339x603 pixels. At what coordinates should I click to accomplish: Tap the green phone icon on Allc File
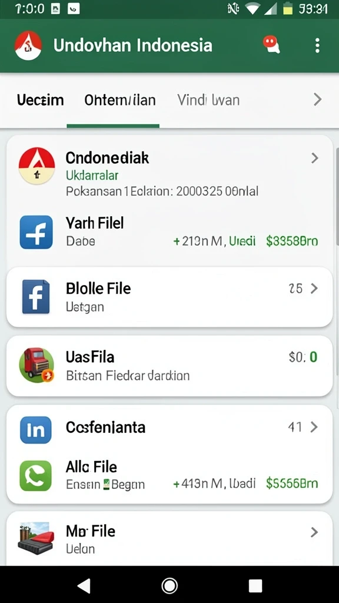[35, 475]
